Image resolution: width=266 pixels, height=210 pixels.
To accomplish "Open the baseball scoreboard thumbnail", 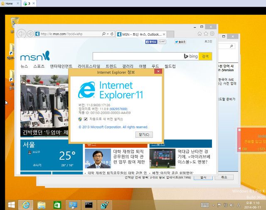I will click(163, 159).
